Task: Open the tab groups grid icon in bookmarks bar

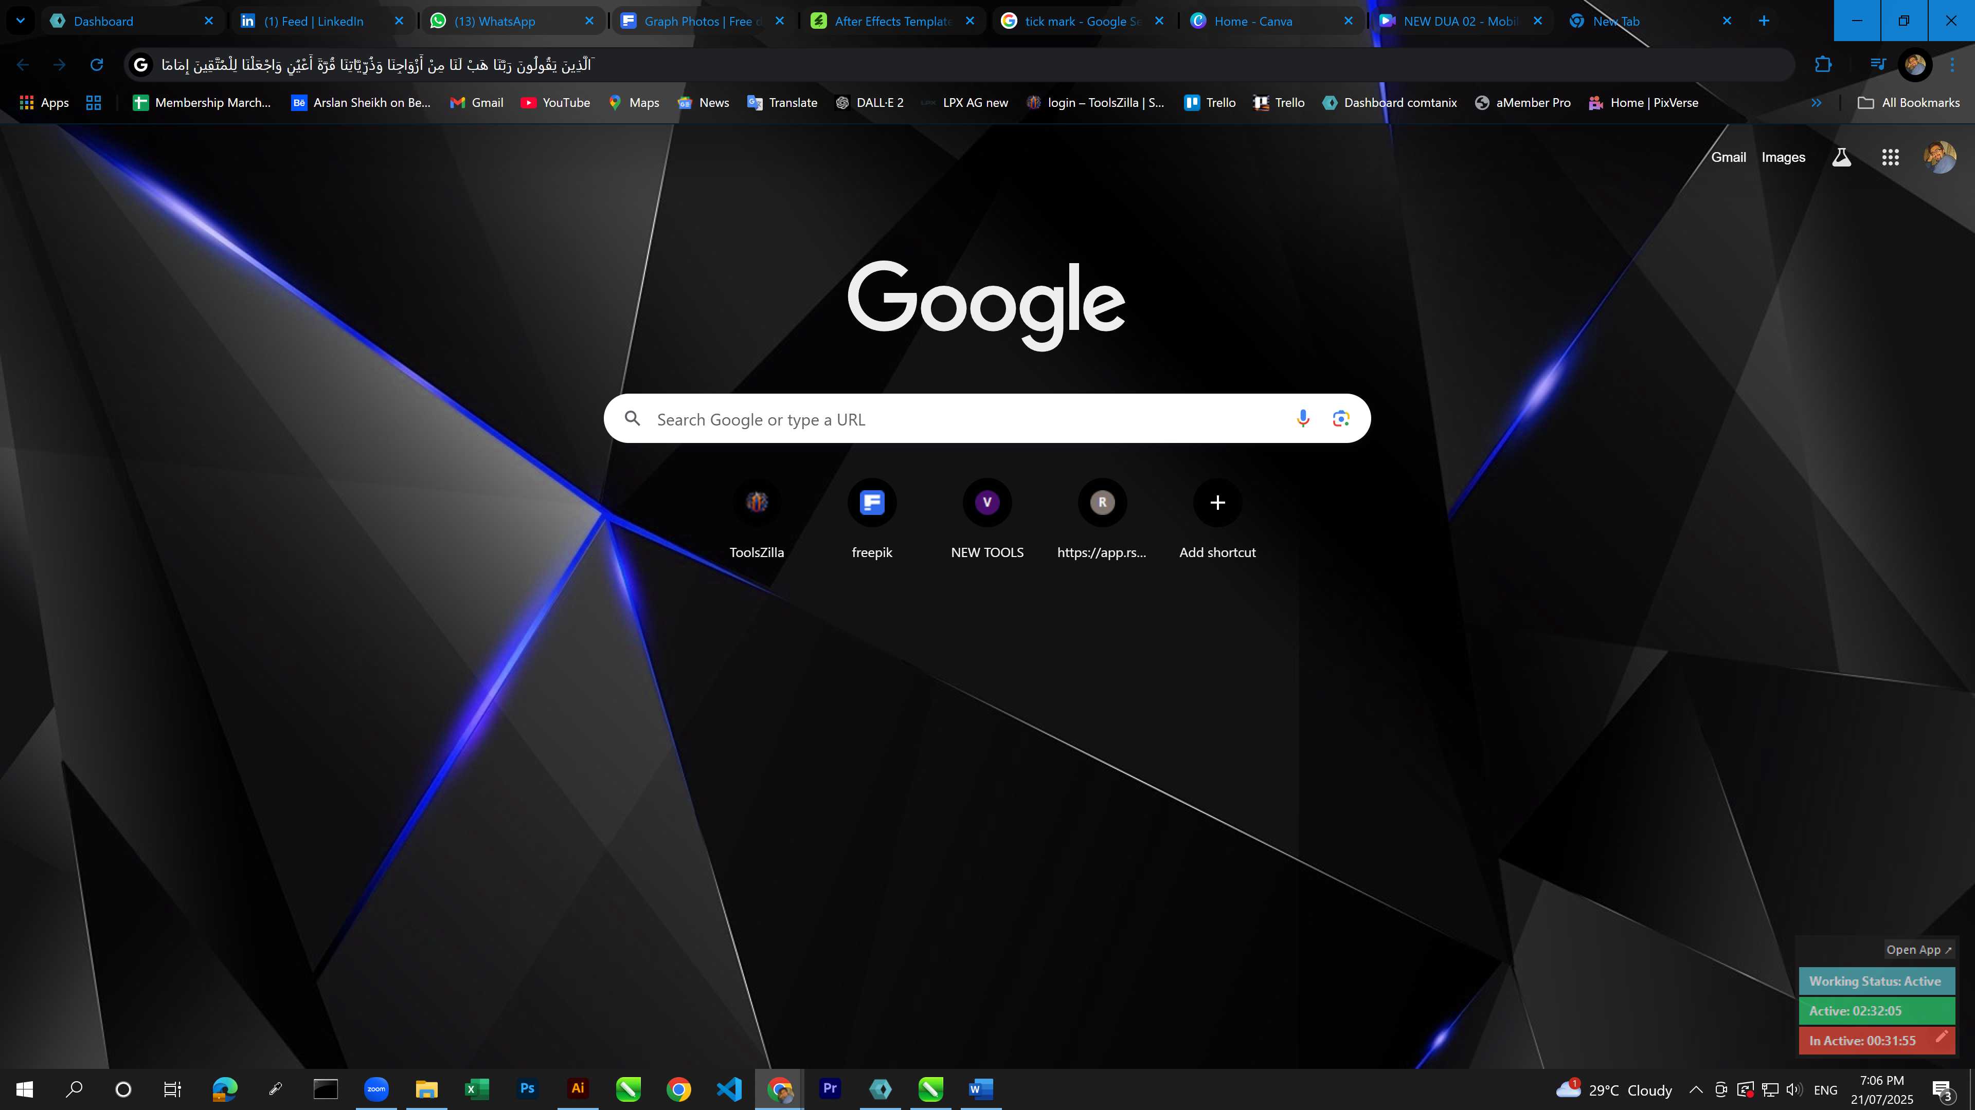Action: (x=94, y=103)
